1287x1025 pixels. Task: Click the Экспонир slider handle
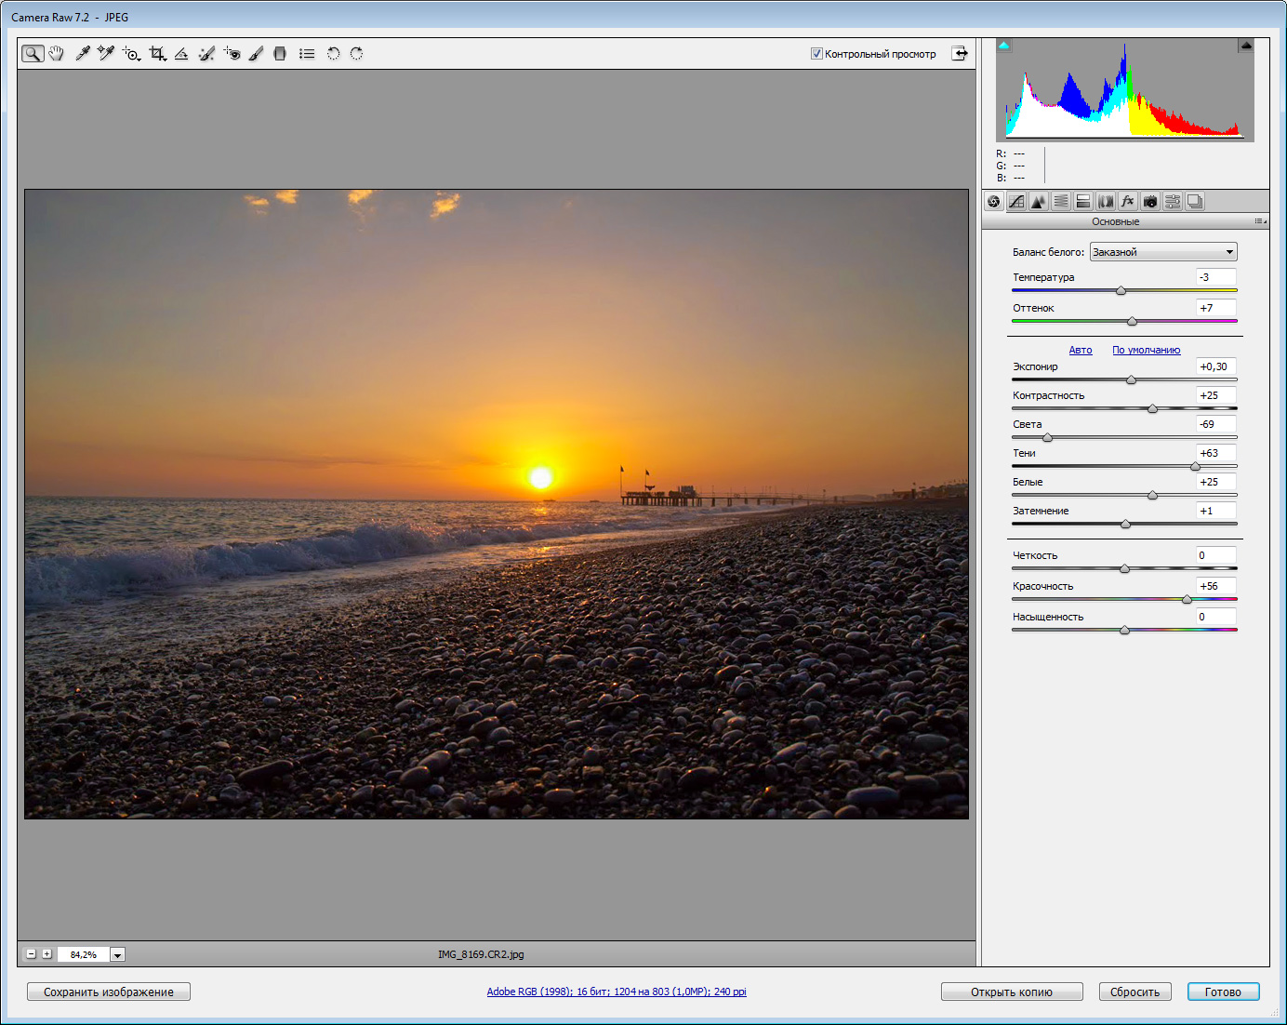[1131, 379]
